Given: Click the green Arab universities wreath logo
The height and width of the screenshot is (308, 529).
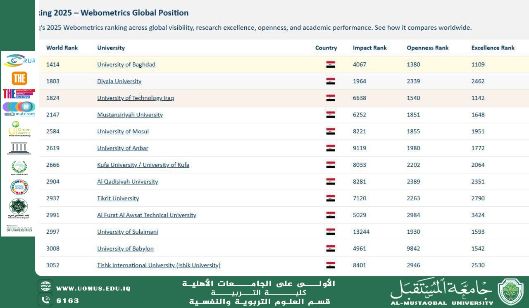Looking at the screenshot, I should coord(19,168).
